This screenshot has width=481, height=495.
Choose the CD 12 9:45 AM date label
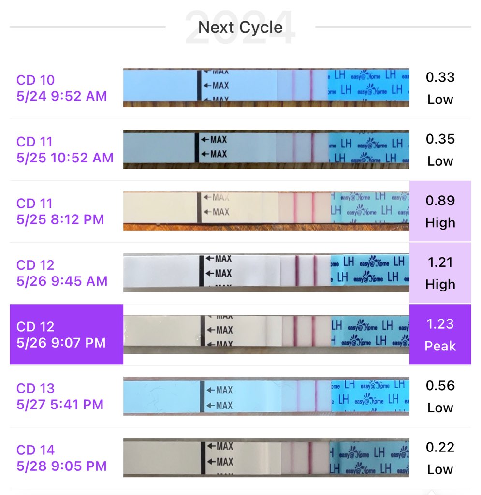click(62, 273)
